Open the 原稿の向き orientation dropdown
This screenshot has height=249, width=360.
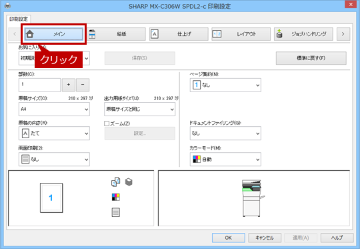[54, 134]
